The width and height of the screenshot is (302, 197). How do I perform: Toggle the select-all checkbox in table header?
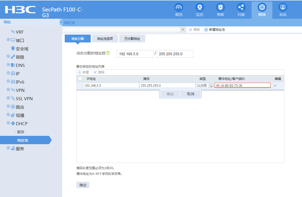[80, 79]
